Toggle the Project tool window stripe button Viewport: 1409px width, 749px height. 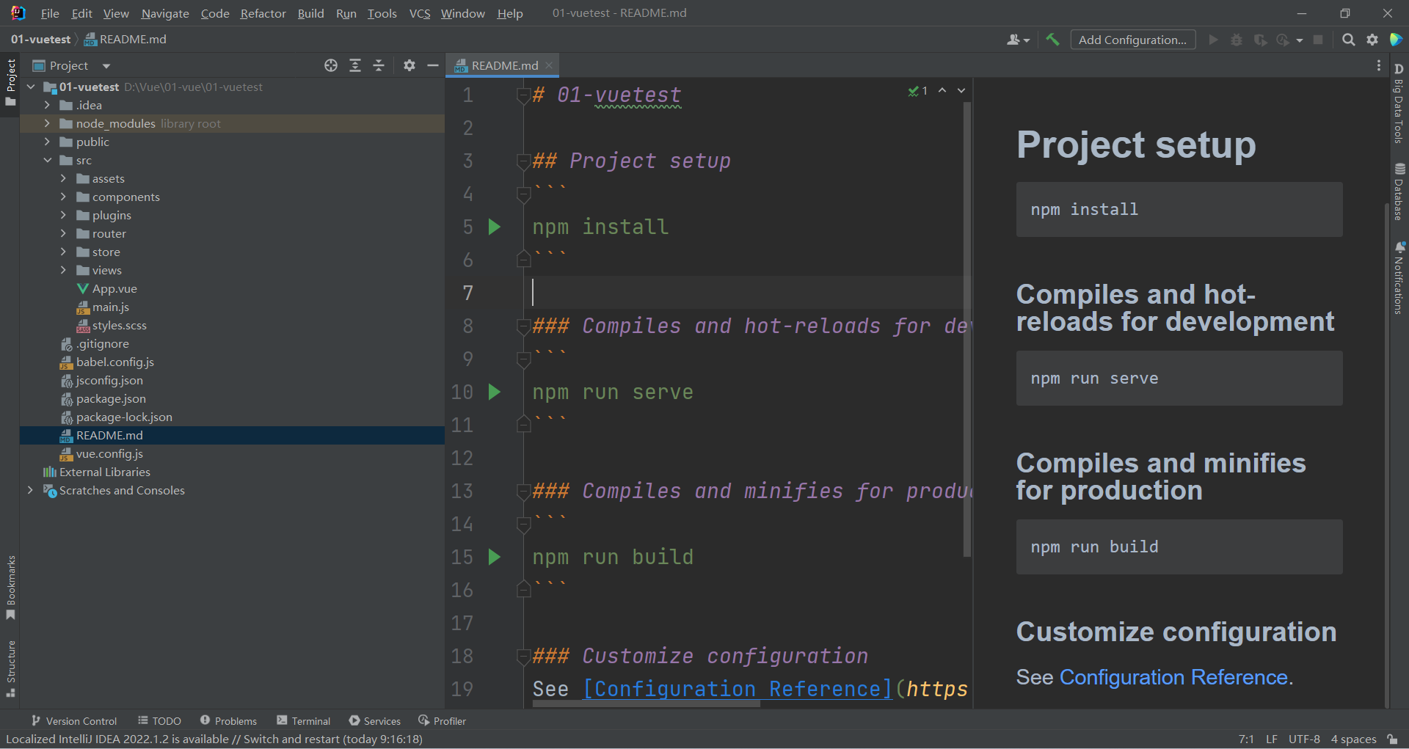pos(10,83)
